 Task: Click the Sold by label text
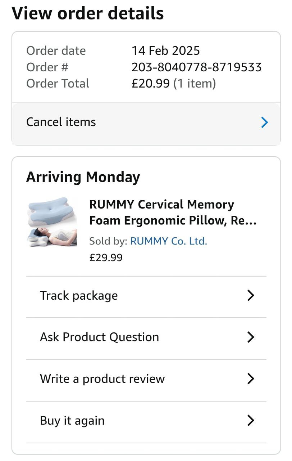108,241
